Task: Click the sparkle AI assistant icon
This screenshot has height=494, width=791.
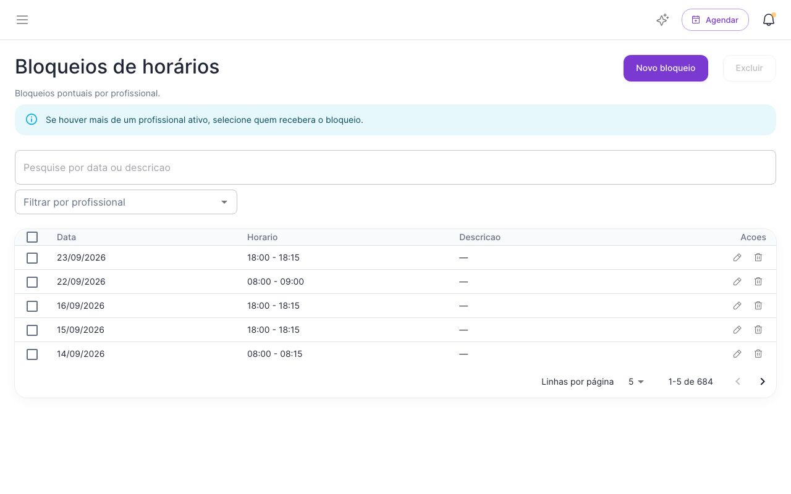Action: pos(662,20)
